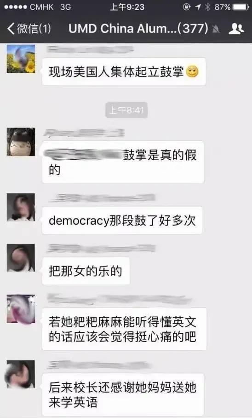This screenshot has height=418, width=252.
Task: Open the pink swirl avatar profile
Action: [x=21, y=309]
